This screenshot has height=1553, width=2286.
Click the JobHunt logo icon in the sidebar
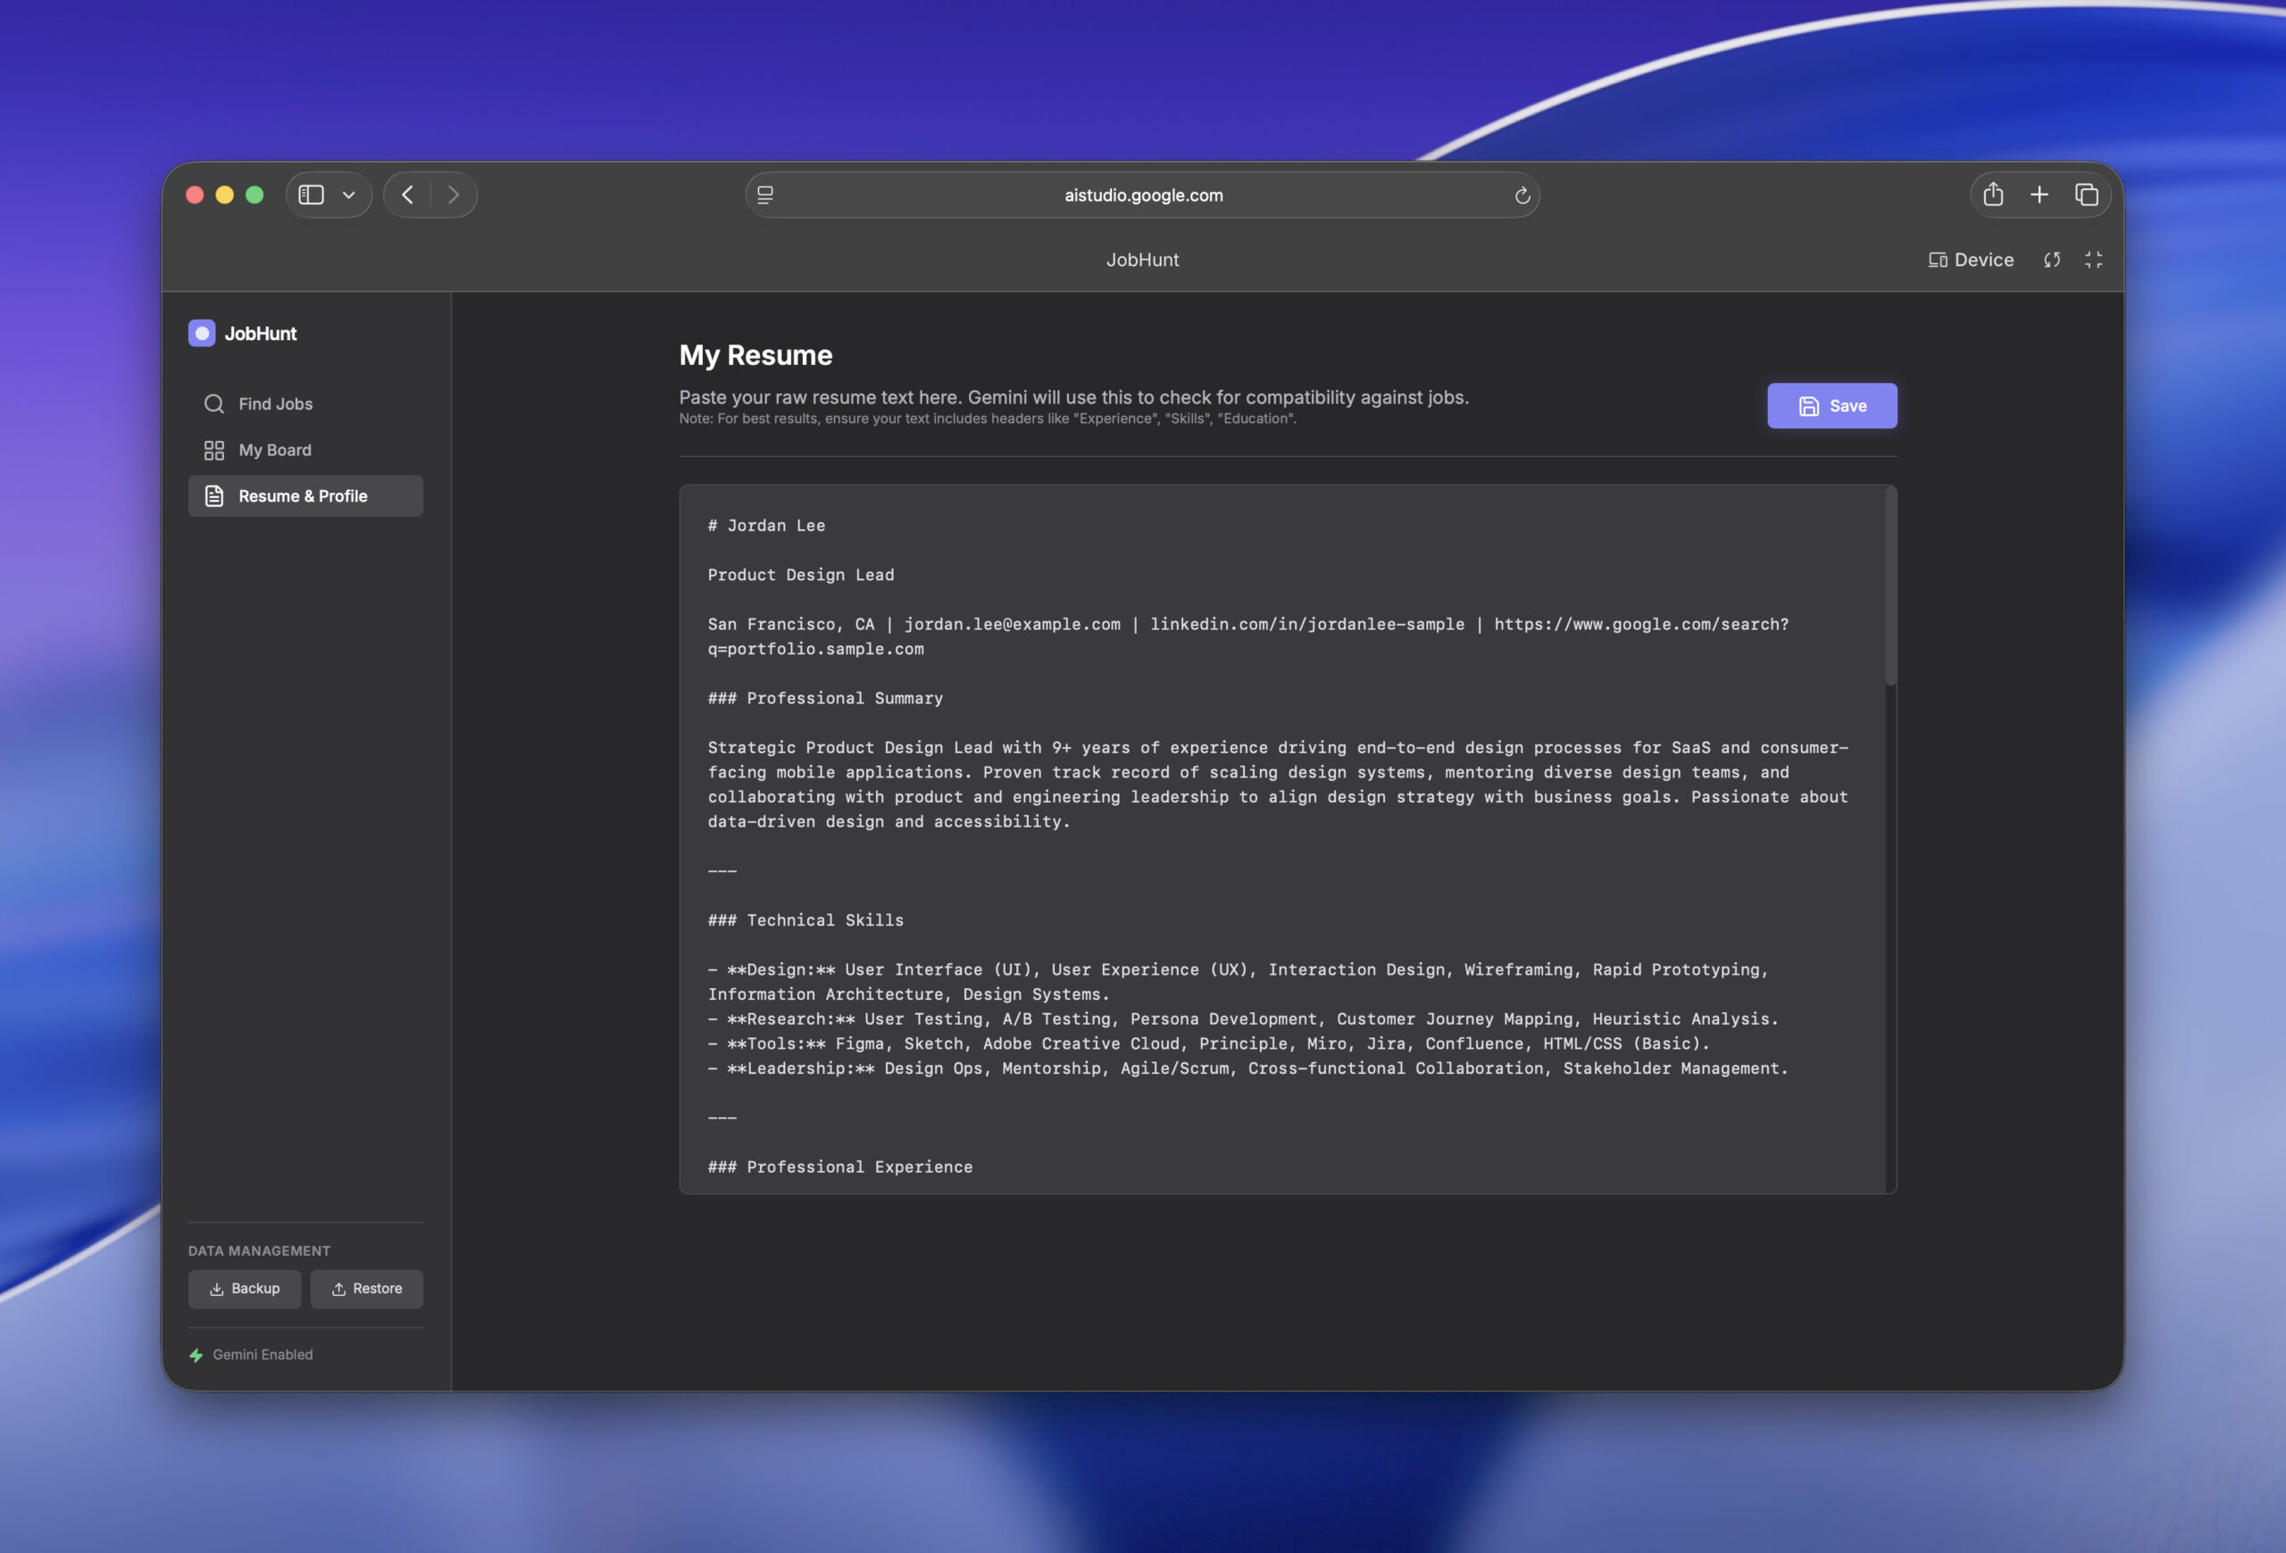[202, 333]
